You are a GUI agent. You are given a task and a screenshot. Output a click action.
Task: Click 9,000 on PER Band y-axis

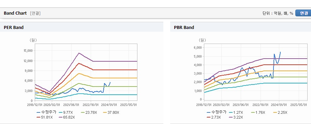(x=29, y=71)
